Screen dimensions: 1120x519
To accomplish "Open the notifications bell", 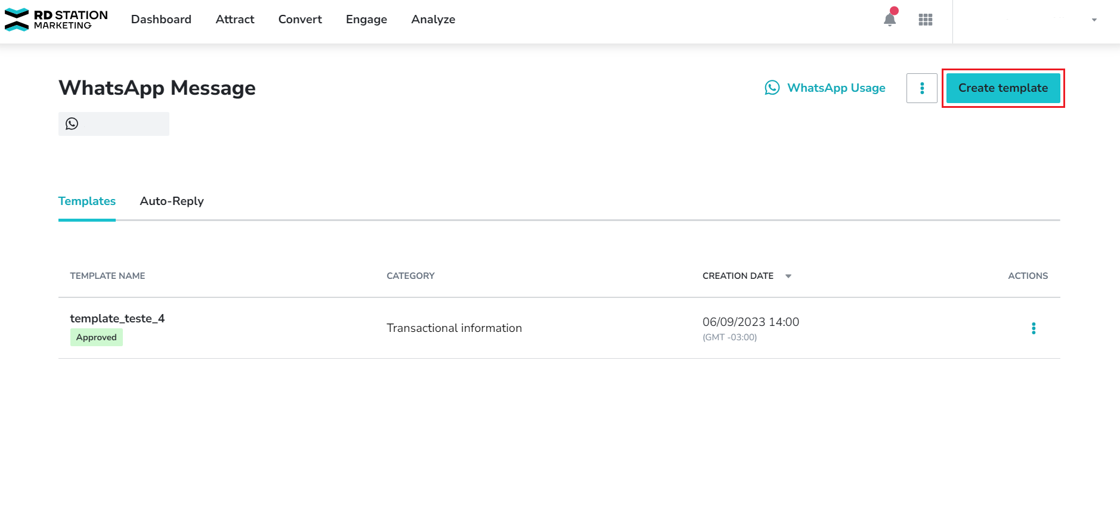I will [x=889, y=20].
